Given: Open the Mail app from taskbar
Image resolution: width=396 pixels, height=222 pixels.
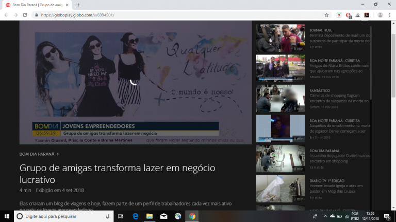Looking at the screenshot, I should click(x=163, y=216).
